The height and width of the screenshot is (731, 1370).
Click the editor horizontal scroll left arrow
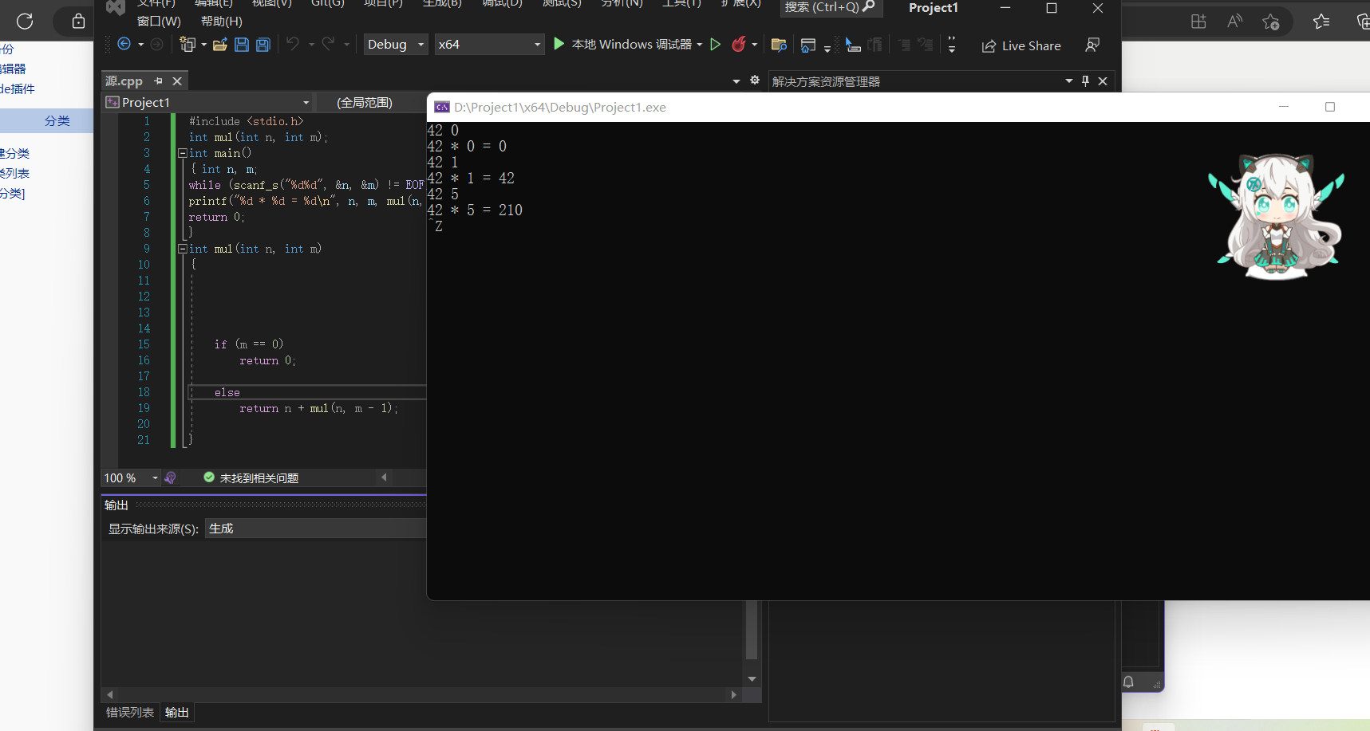tap(385, 478)
